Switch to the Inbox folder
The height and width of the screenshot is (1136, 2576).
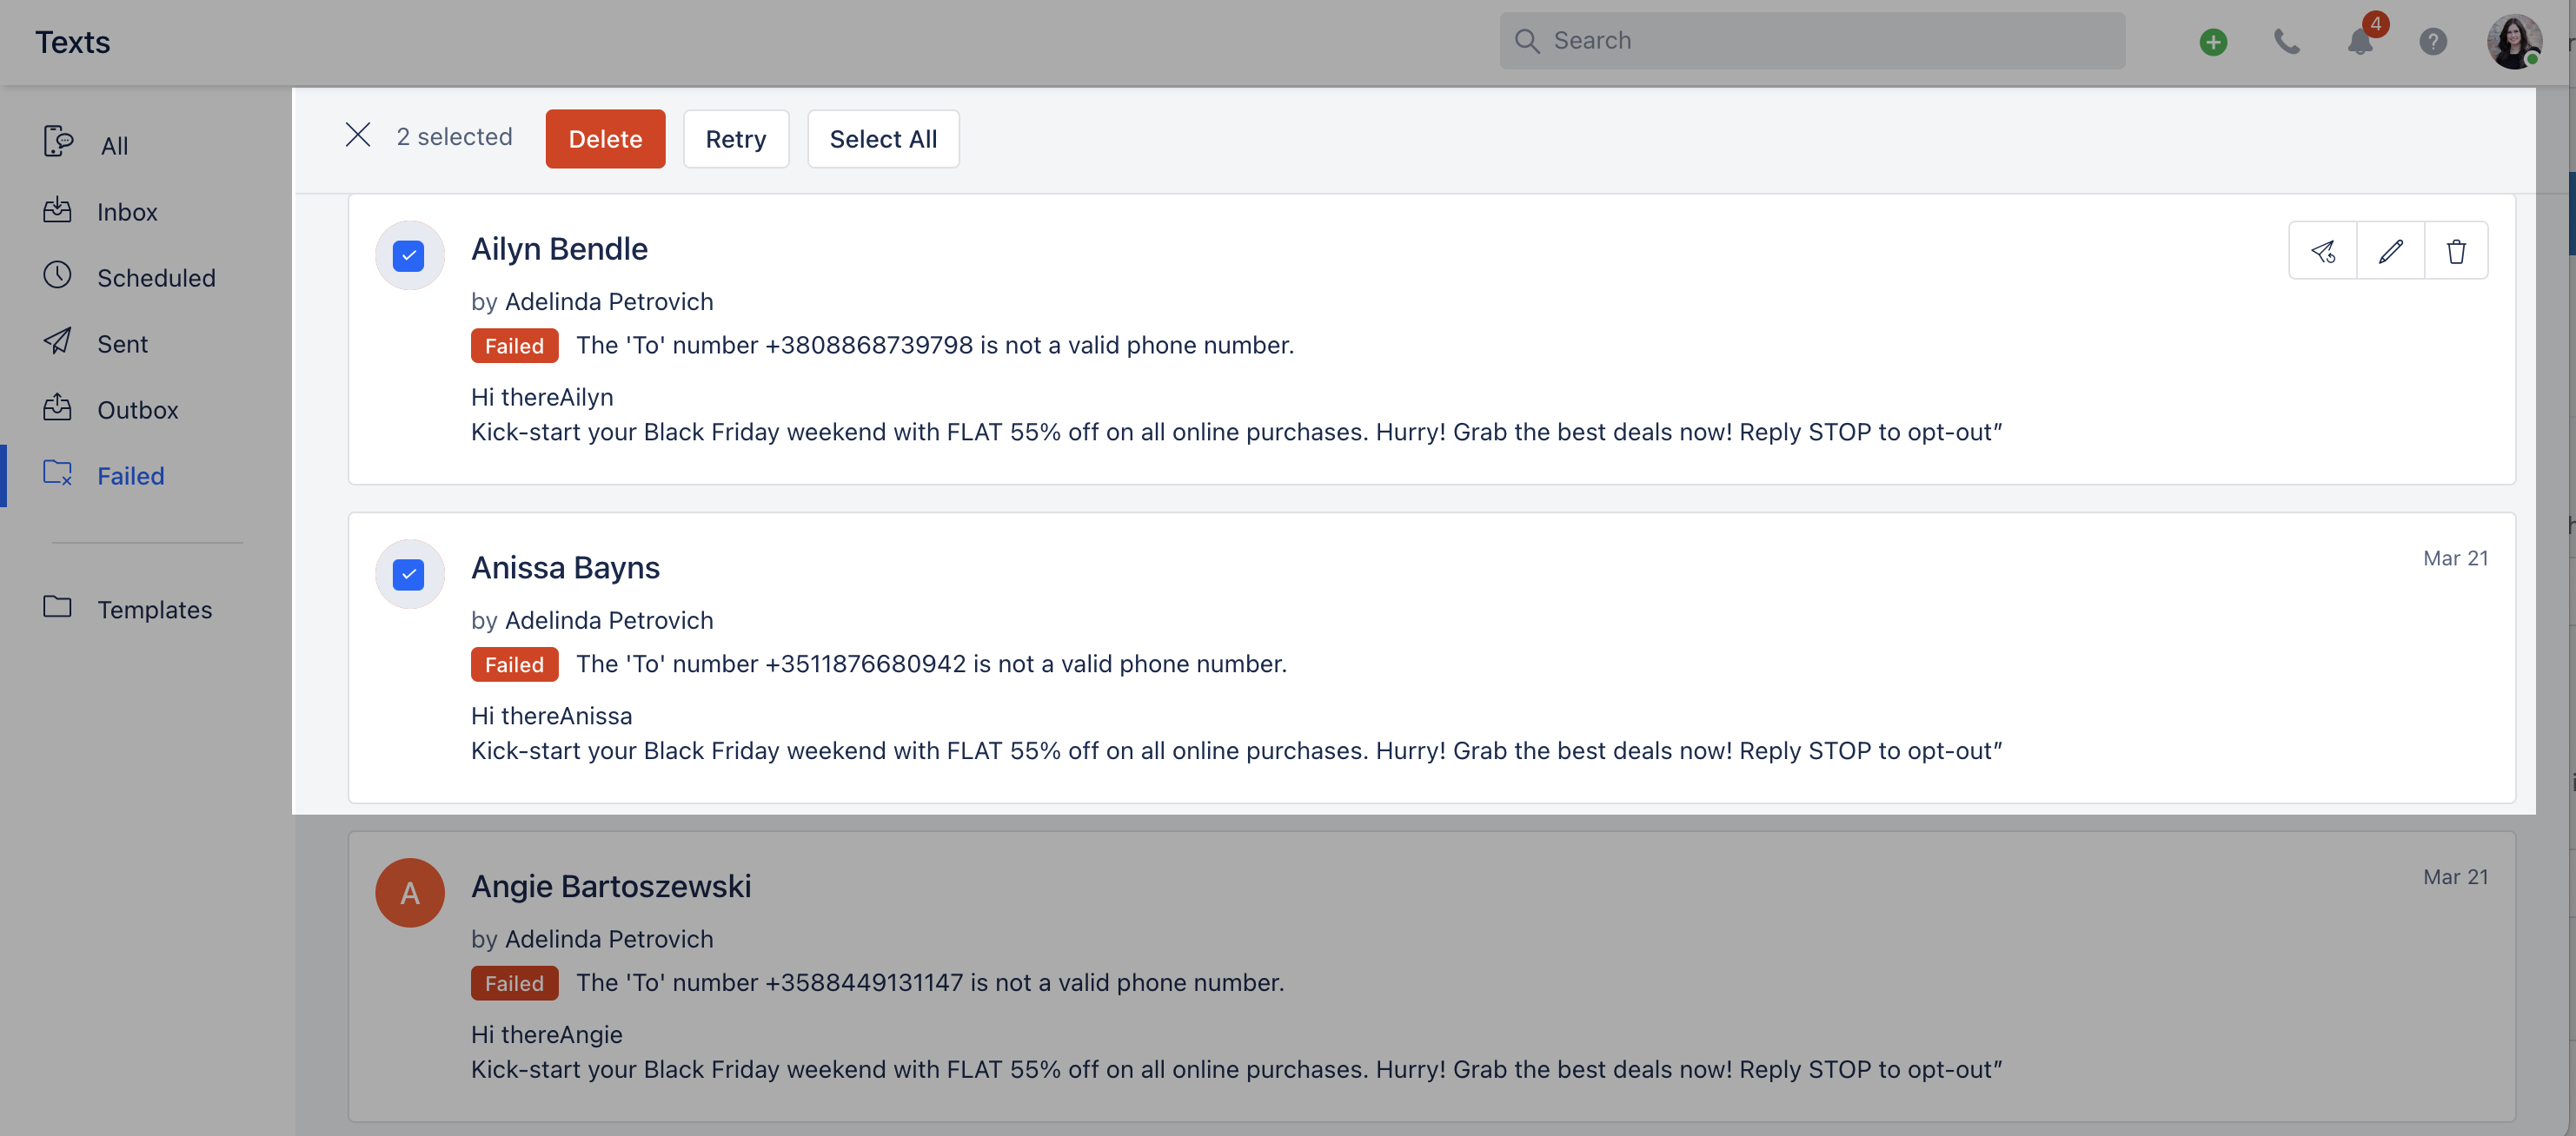127,212
